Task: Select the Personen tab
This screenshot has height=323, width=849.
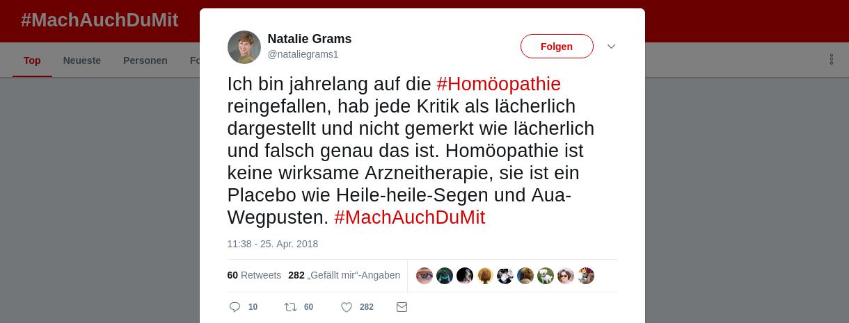Action: [x=145, y=60]
